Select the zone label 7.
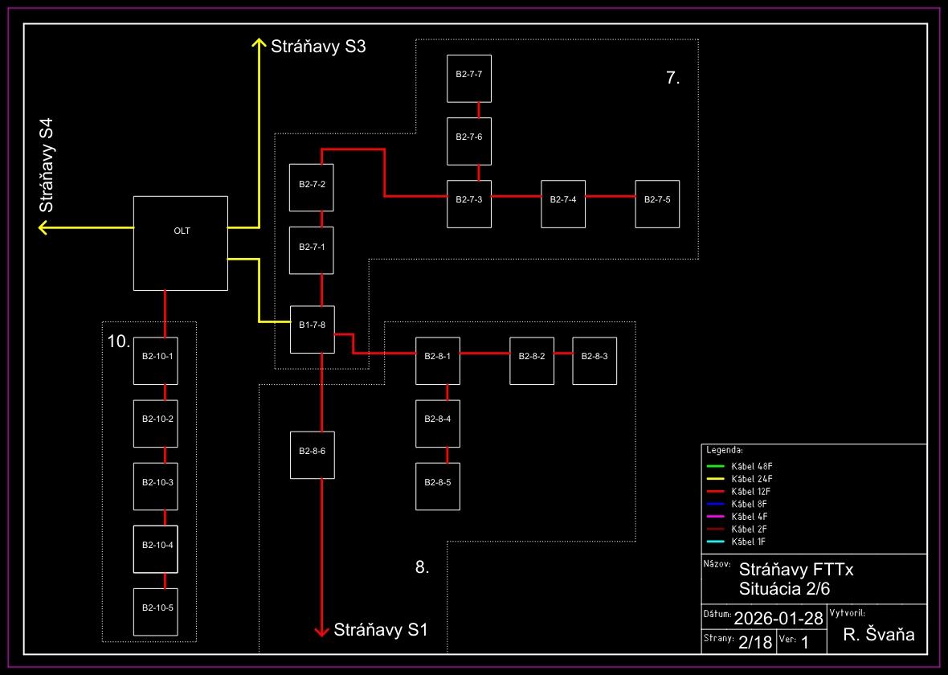The height and width of the screenshot is (675, 948). pyautogui.click(x=673, y=78)
